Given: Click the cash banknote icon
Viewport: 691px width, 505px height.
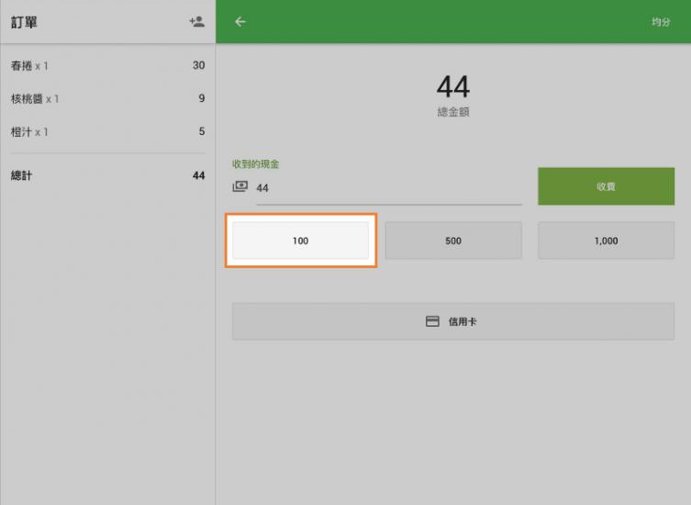Looking at the screenshot, I should [240, 186].
